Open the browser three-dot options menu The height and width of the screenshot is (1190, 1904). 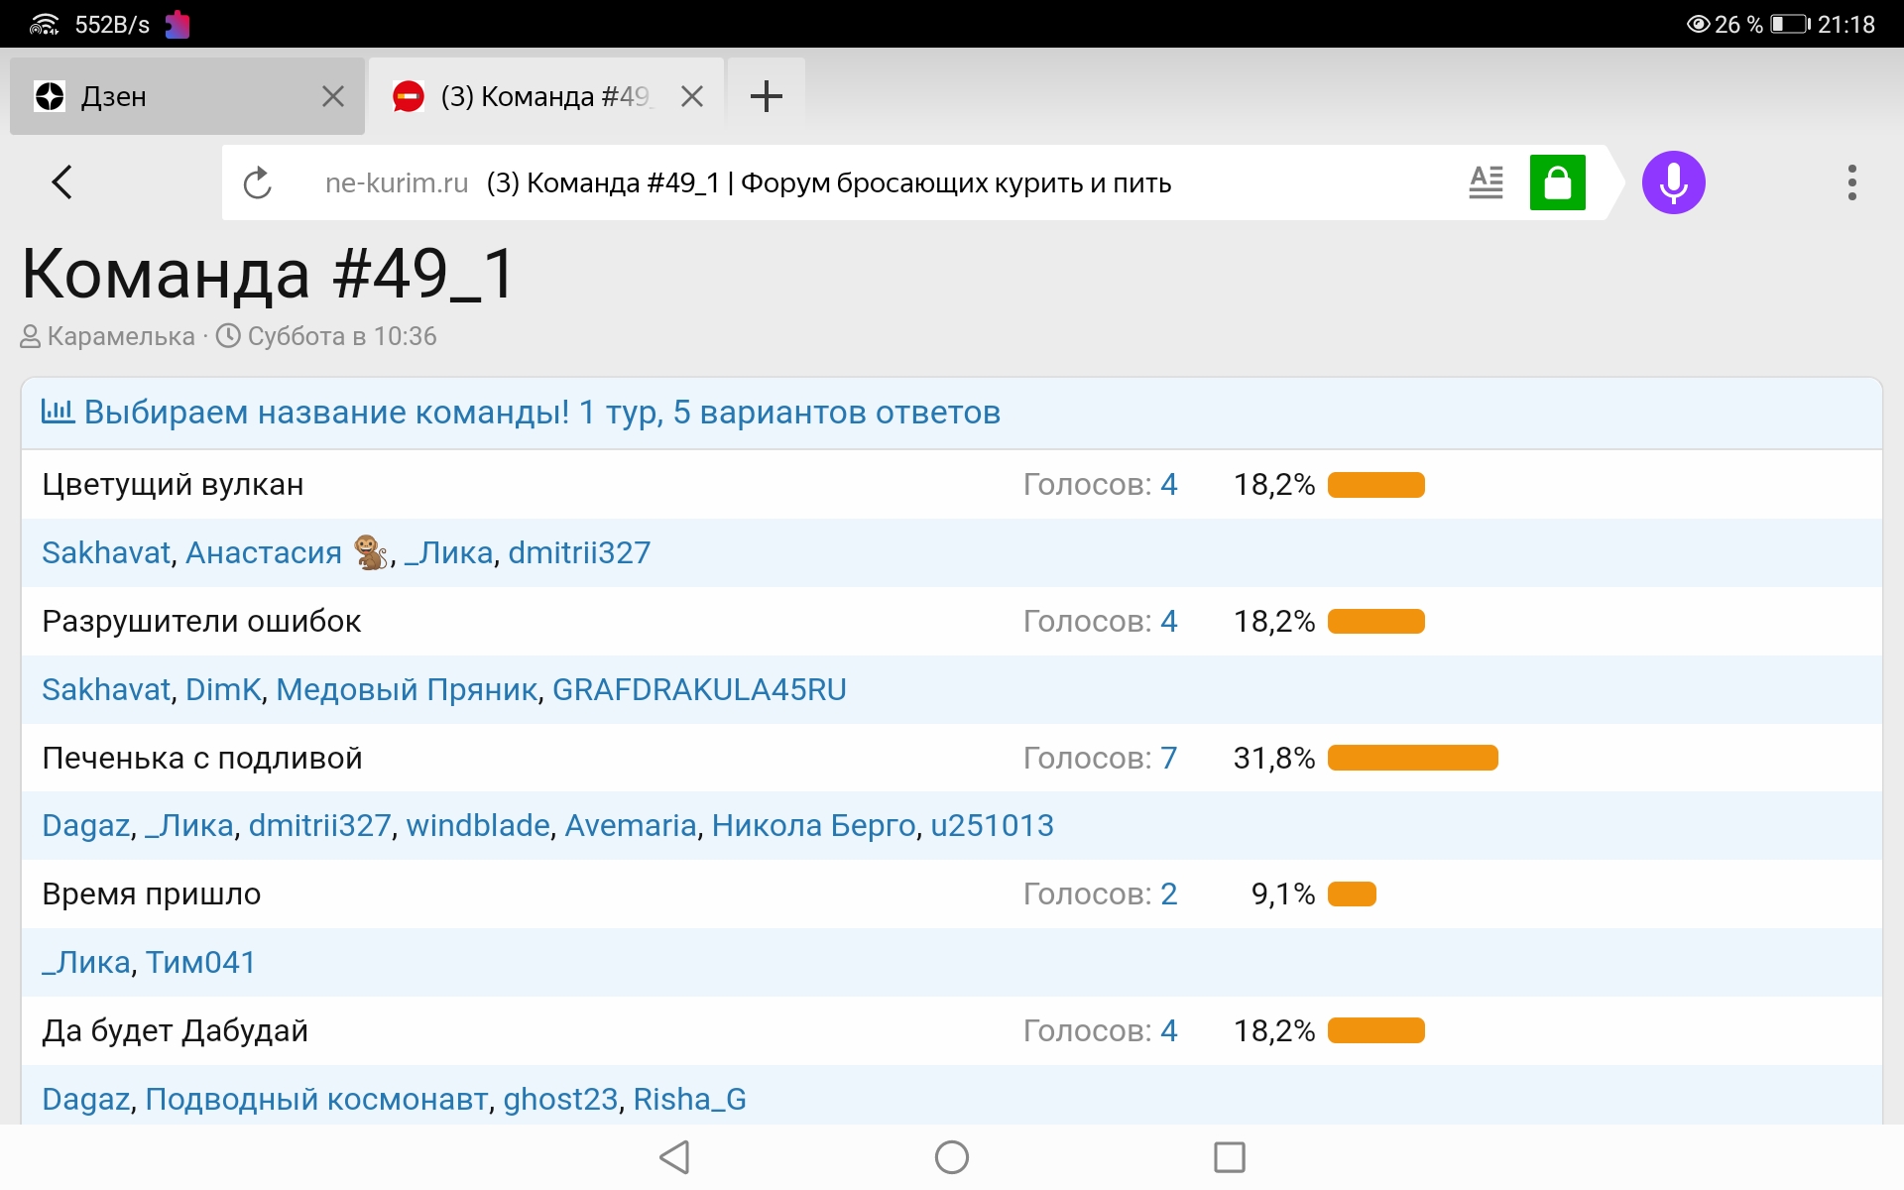(1851, 181)
